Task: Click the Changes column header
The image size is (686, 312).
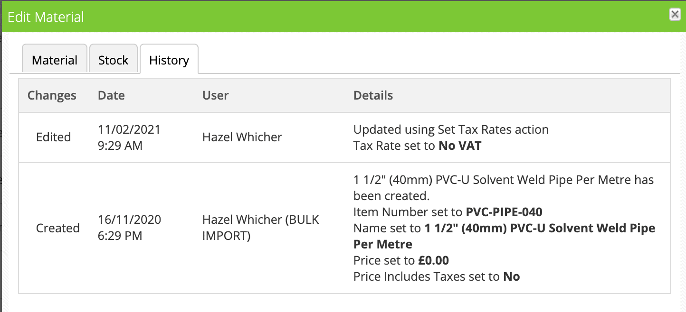Action: (x=52, y=95)
